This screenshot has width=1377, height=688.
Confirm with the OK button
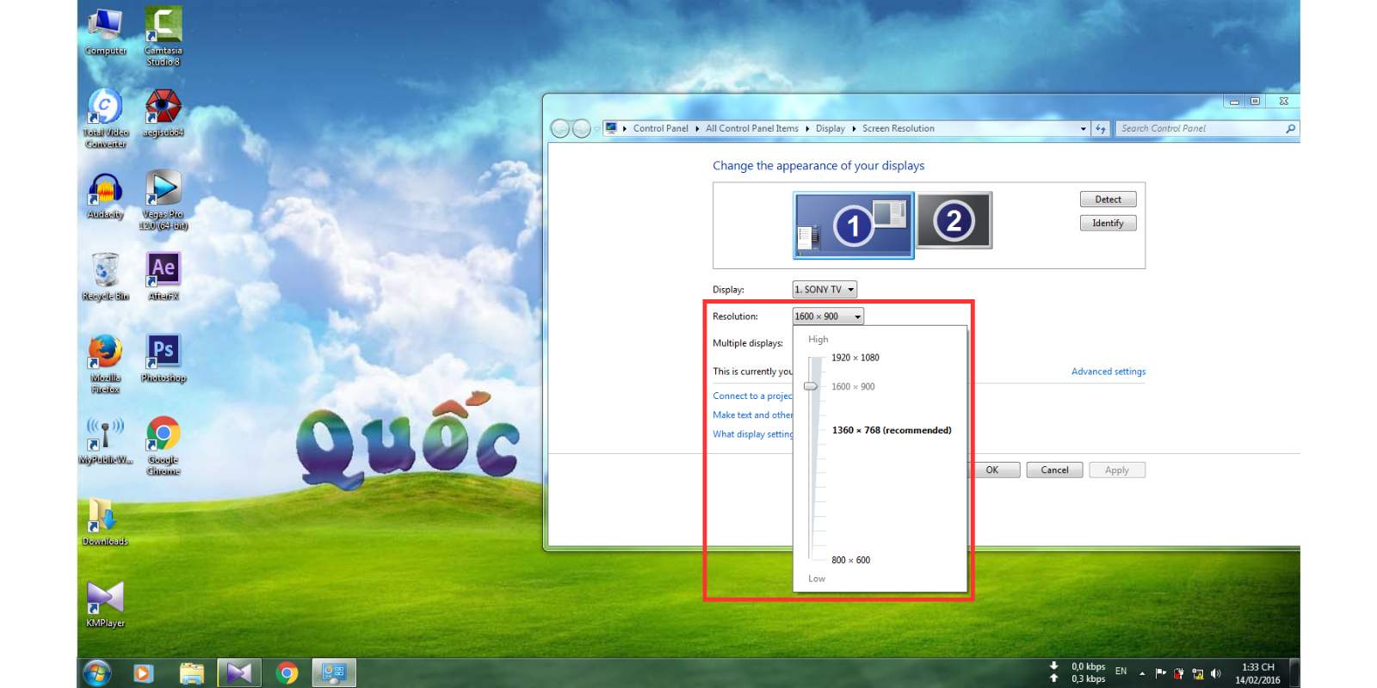point(992,470)
